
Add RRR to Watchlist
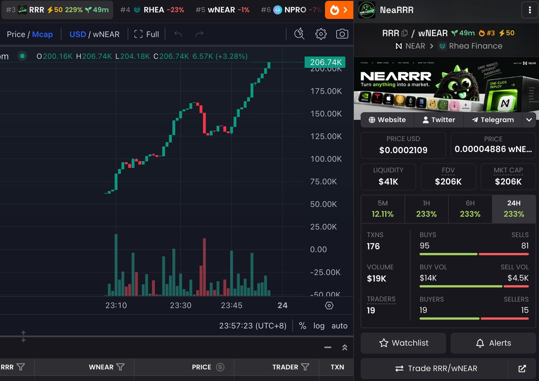point(403,343)
